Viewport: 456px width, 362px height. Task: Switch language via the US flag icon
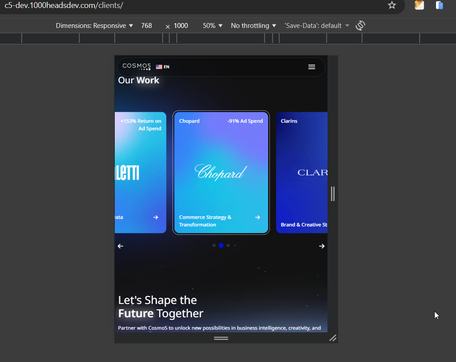coord(159,67)
